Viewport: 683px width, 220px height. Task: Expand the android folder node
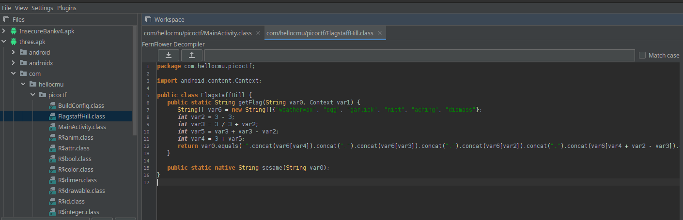coord(14,52)
